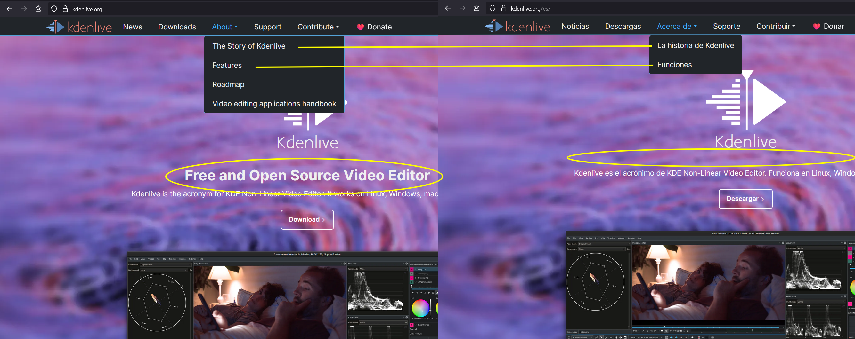The height and width of the screenshot is (339, 855).
Task: Open Video editing applications handbook entry
Action: (x=274, y=104)
